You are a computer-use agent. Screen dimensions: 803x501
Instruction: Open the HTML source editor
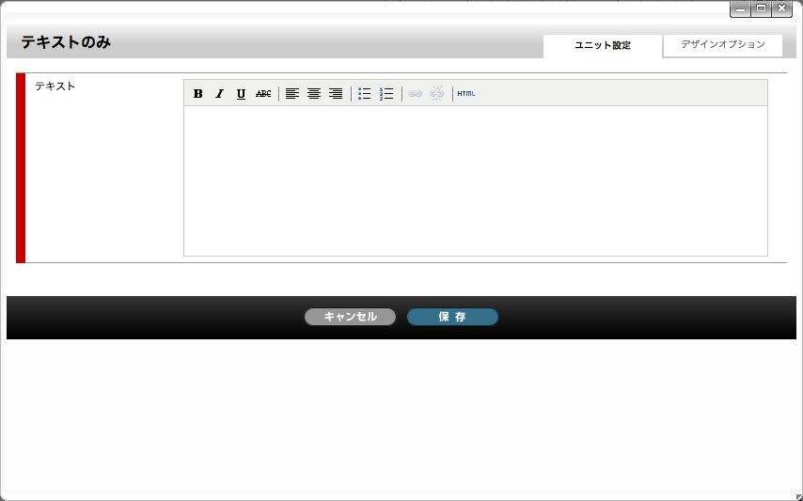[x=466, y=94]
